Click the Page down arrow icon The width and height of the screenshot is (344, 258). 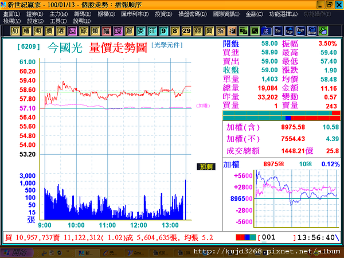pos(300,31)
